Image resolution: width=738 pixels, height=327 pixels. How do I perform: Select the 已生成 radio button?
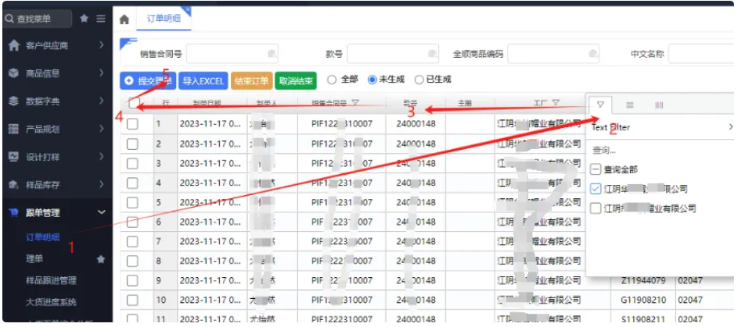point(419,80)
